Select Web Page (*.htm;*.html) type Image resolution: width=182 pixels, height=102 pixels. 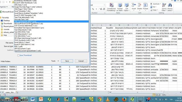pyautogui.click(x=23, y=9)
